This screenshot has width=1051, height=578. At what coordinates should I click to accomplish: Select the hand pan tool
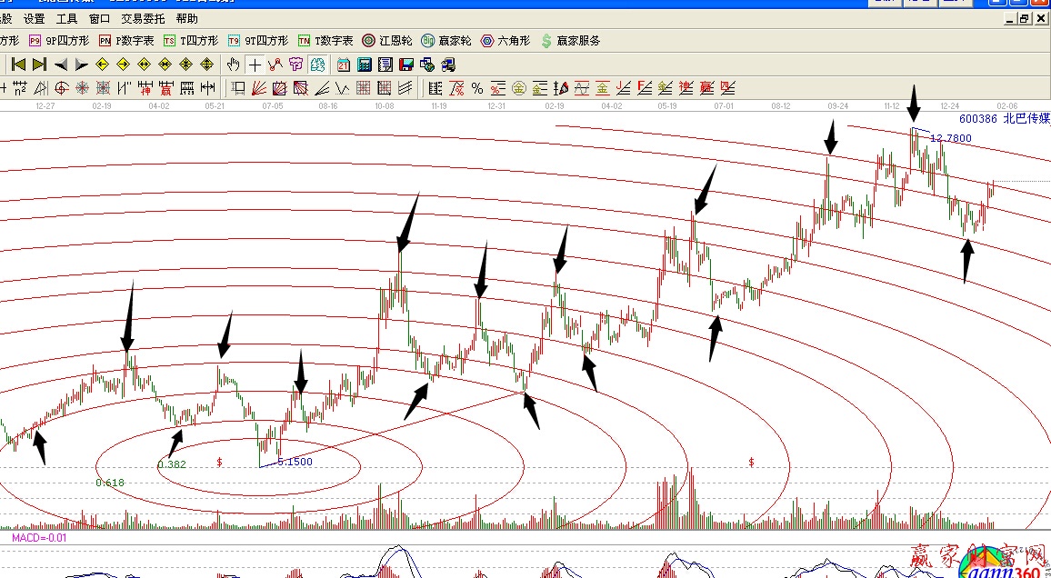point(234,65)
